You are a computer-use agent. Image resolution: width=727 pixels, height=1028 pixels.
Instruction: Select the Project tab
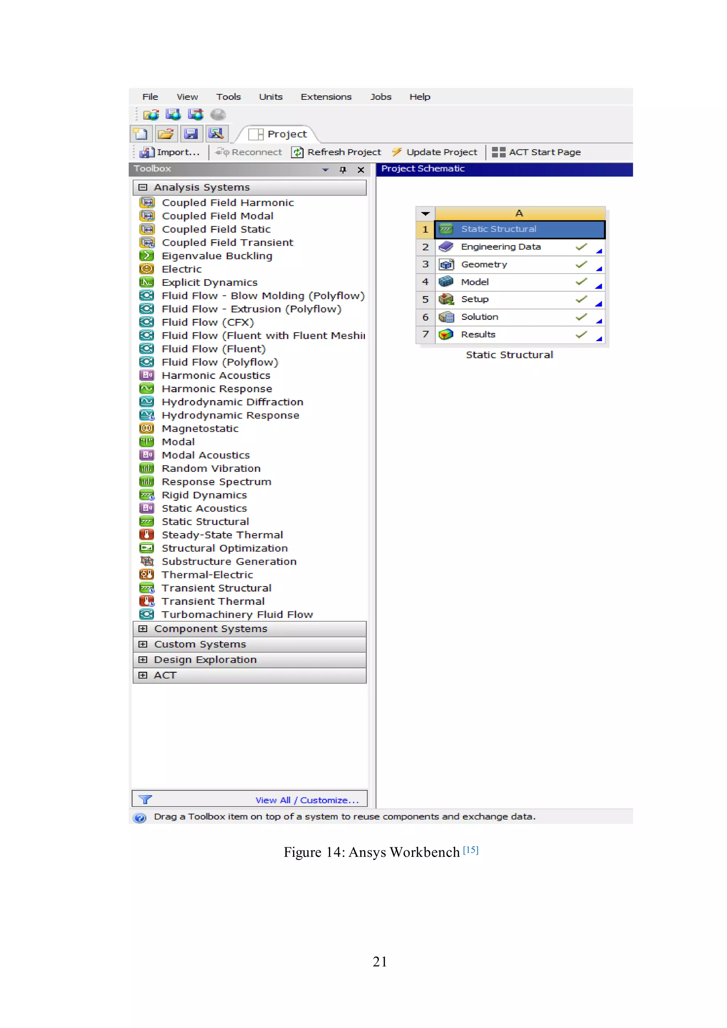(279, 134)
